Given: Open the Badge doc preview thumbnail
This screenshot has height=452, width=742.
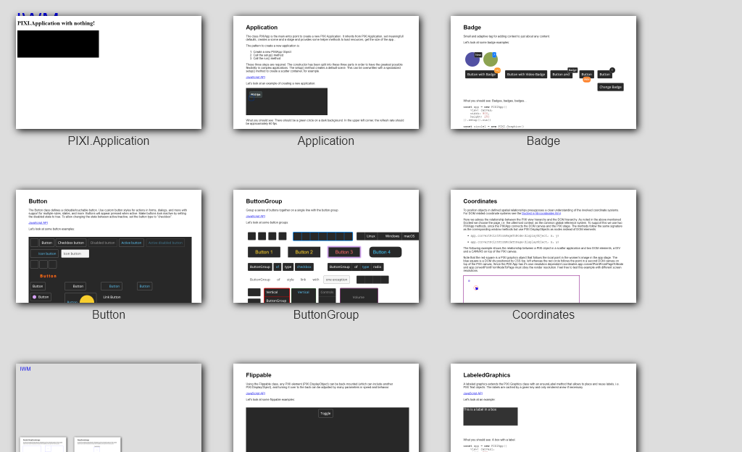Looking at the screenshot, I should pos(543,72).
